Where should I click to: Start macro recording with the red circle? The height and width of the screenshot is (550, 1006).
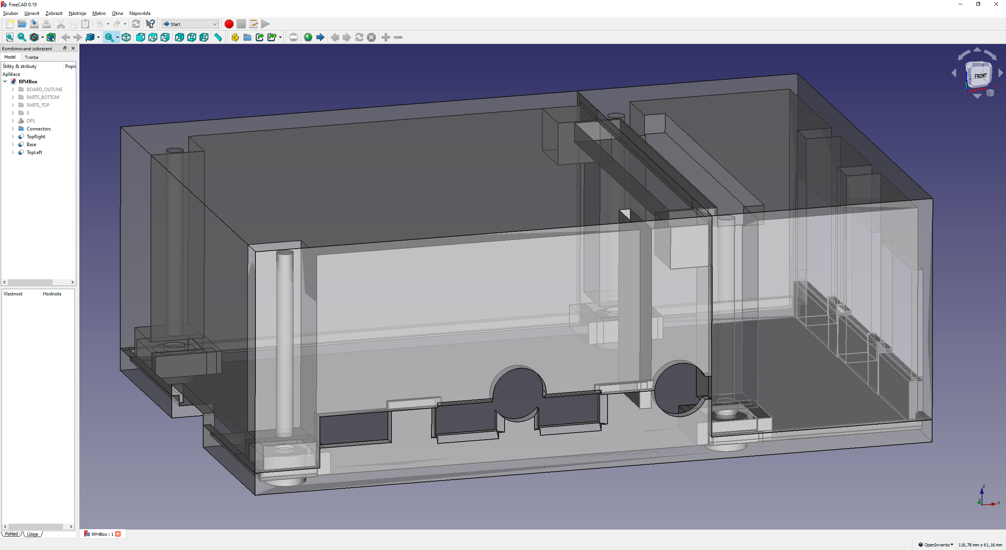click(229, 24)
